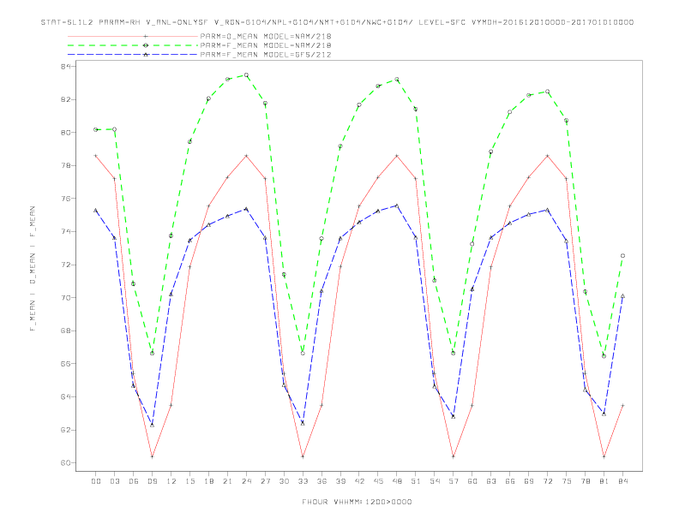Click x-axis forecast hour label 00
Screen dimensions: 679x524
[x=96, y=481]
